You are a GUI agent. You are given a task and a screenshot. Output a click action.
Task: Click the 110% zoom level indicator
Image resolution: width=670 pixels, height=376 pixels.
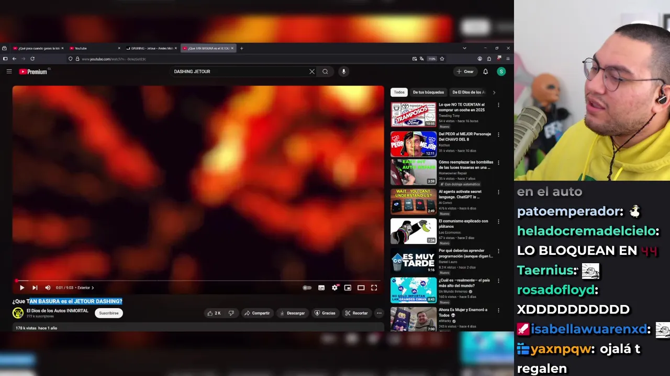click(432, 59)
